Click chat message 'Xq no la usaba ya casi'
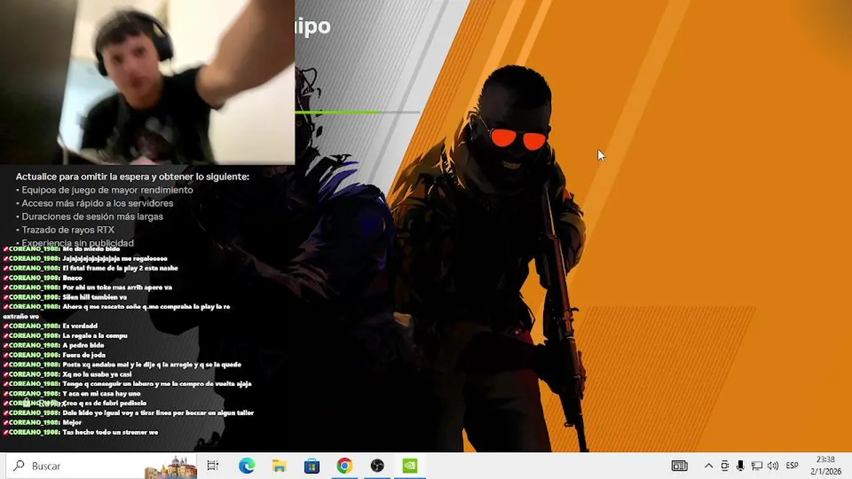Image resolution: width=852 pixels, height=479 pixels. point(97,374)
